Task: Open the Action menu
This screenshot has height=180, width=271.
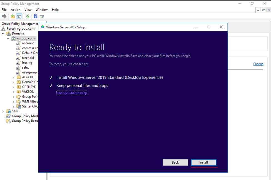Action: 16,10
